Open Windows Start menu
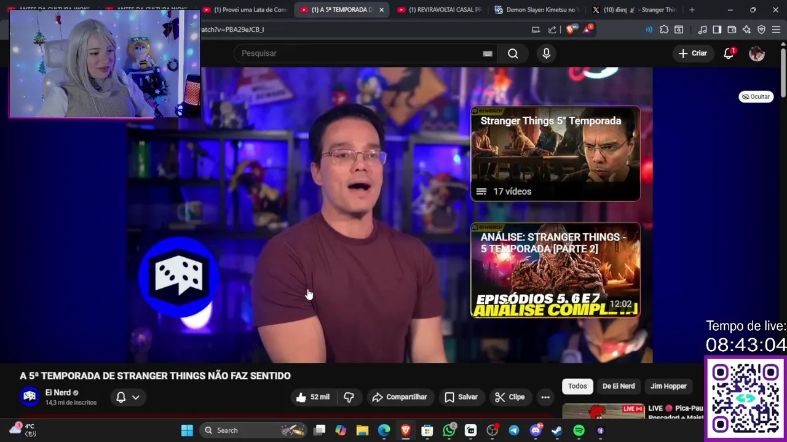This screenshot has width=787, height=442. (x=187, y=430)
